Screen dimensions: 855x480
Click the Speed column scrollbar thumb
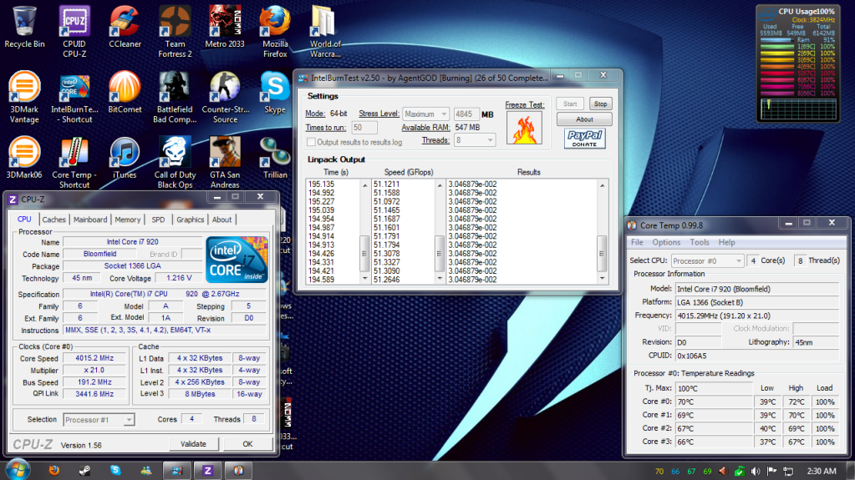[439, 253]
